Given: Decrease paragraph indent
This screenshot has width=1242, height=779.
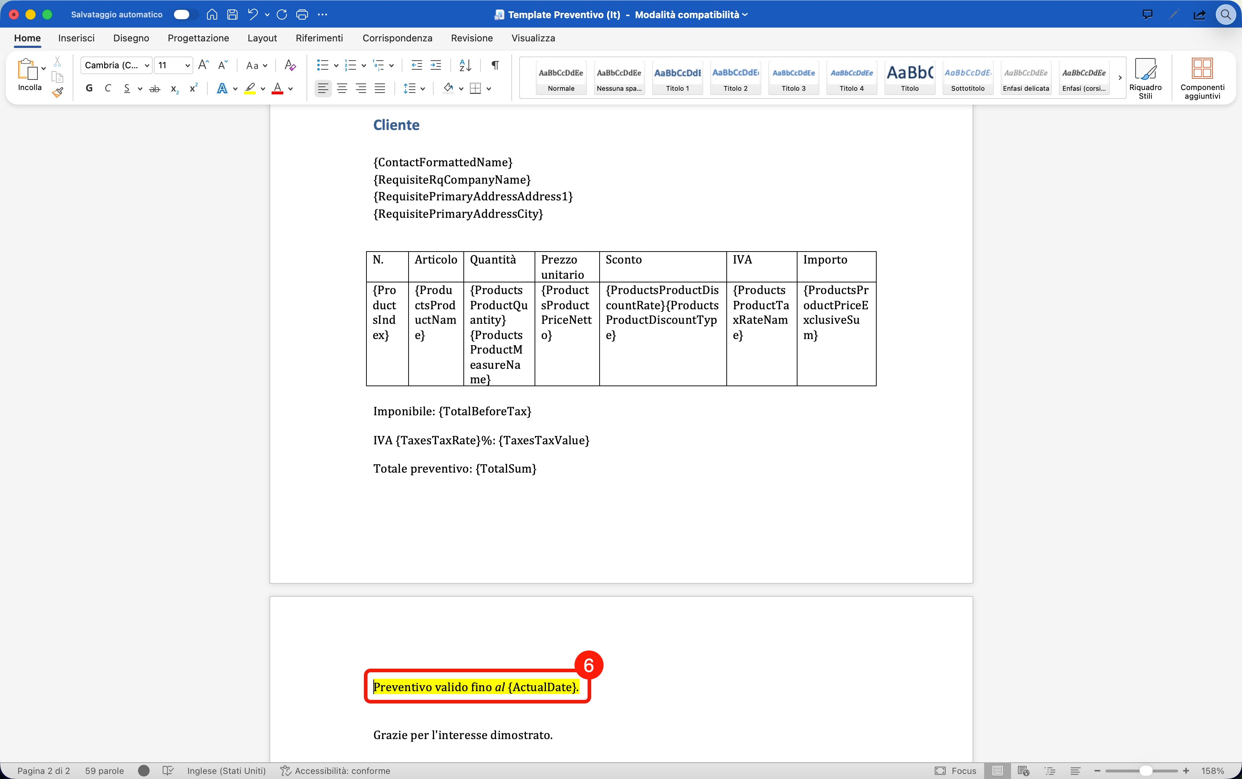Looking at the screenshot, I should [x=417, y=65].
